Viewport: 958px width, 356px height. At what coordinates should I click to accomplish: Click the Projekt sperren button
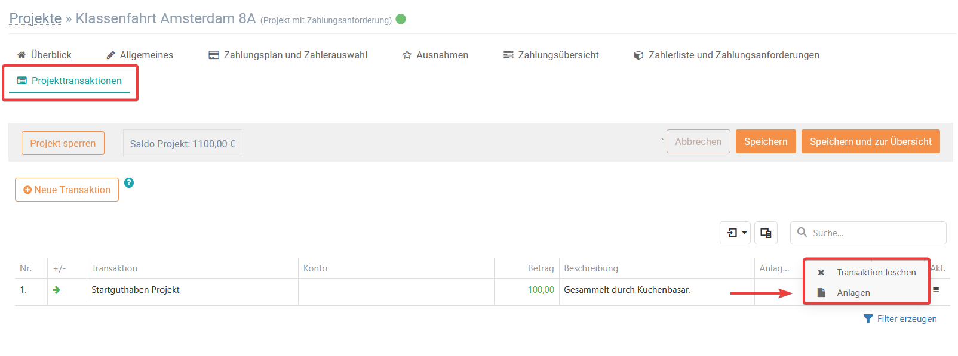pyautogui.click(x=63, y=143)
